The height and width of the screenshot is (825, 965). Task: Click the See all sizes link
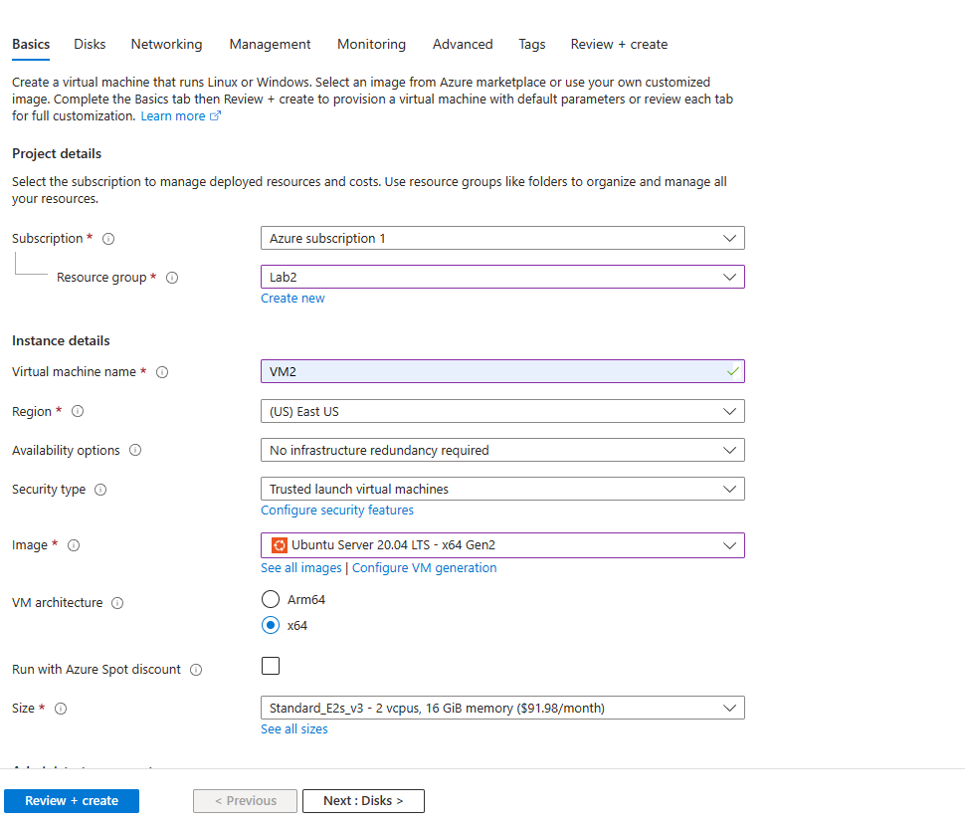(x=294, y=728)
